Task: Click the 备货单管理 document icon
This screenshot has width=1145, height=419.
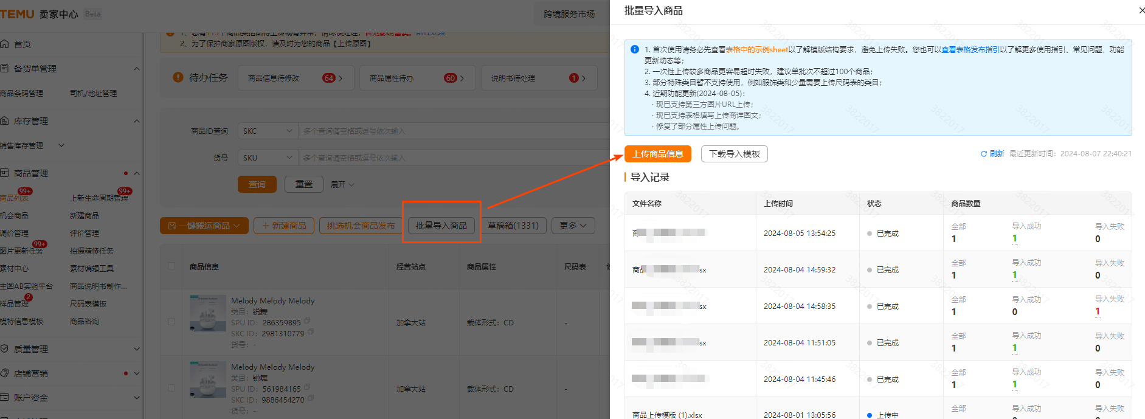Action: tap(5, 69)
